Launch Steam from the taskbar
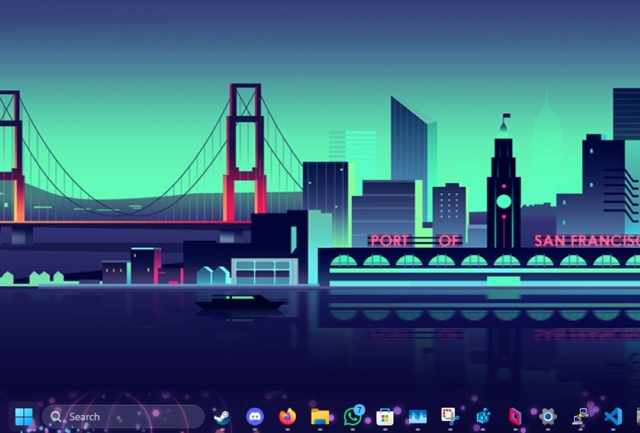This screenshot has width=640, height=433. tap(222, 417)
